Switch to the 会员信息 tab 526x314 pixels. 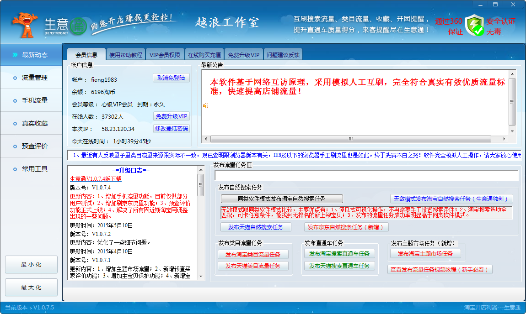pyautogui.click(x=86, y=55)
